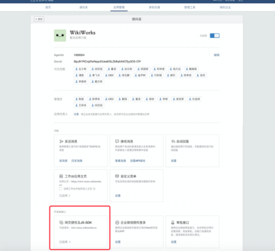
Task: Open the 通讯录 tab in top navigation
Action: (x=84, y=7)
